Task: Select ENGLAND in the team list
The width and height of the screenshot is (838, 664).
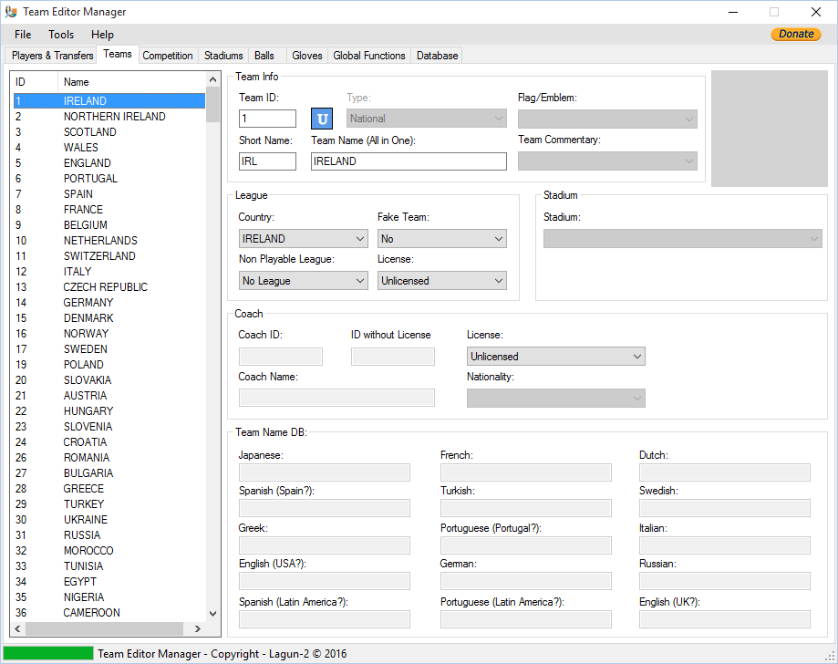Action: click(109, 163)
